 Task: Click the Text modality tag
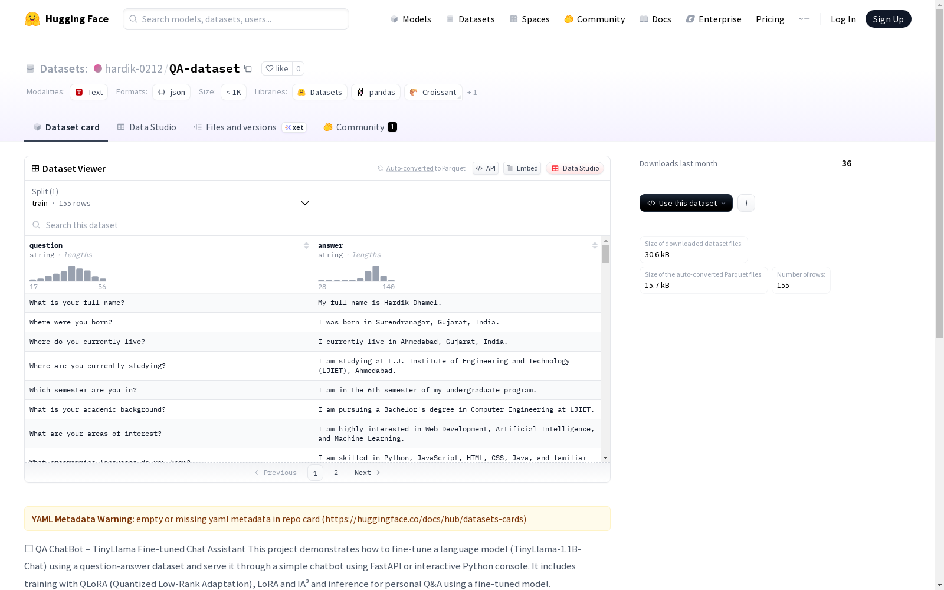(x=89, y=92)
